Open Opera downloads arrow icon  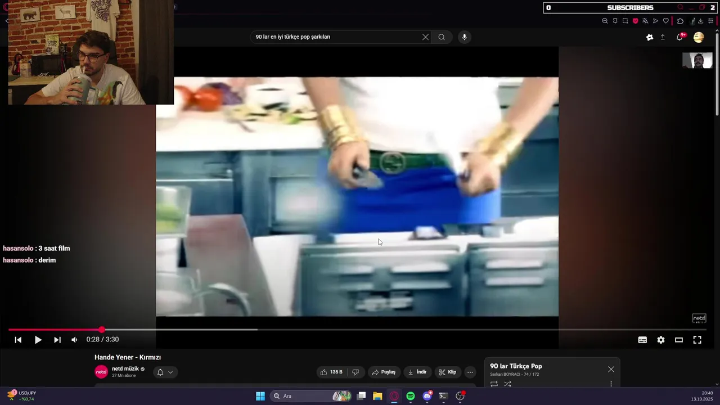[x=701, y=21]
